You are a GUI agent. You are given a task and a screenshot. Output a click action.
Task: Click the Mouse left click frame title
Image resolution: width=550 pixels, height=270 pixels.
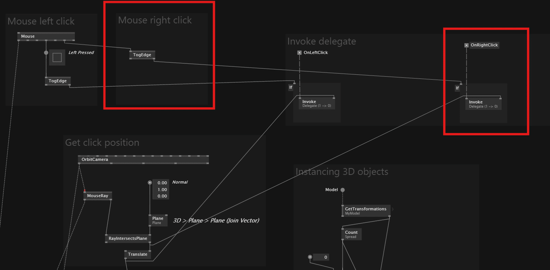[41, 21]
